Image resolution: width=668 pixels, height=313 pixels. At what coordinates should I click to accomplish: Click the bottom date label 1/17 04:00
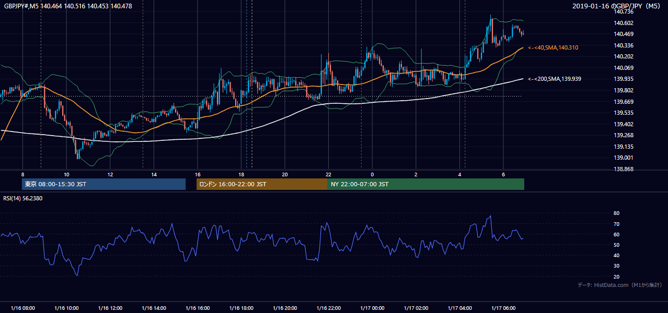click(x=460, y=308)
